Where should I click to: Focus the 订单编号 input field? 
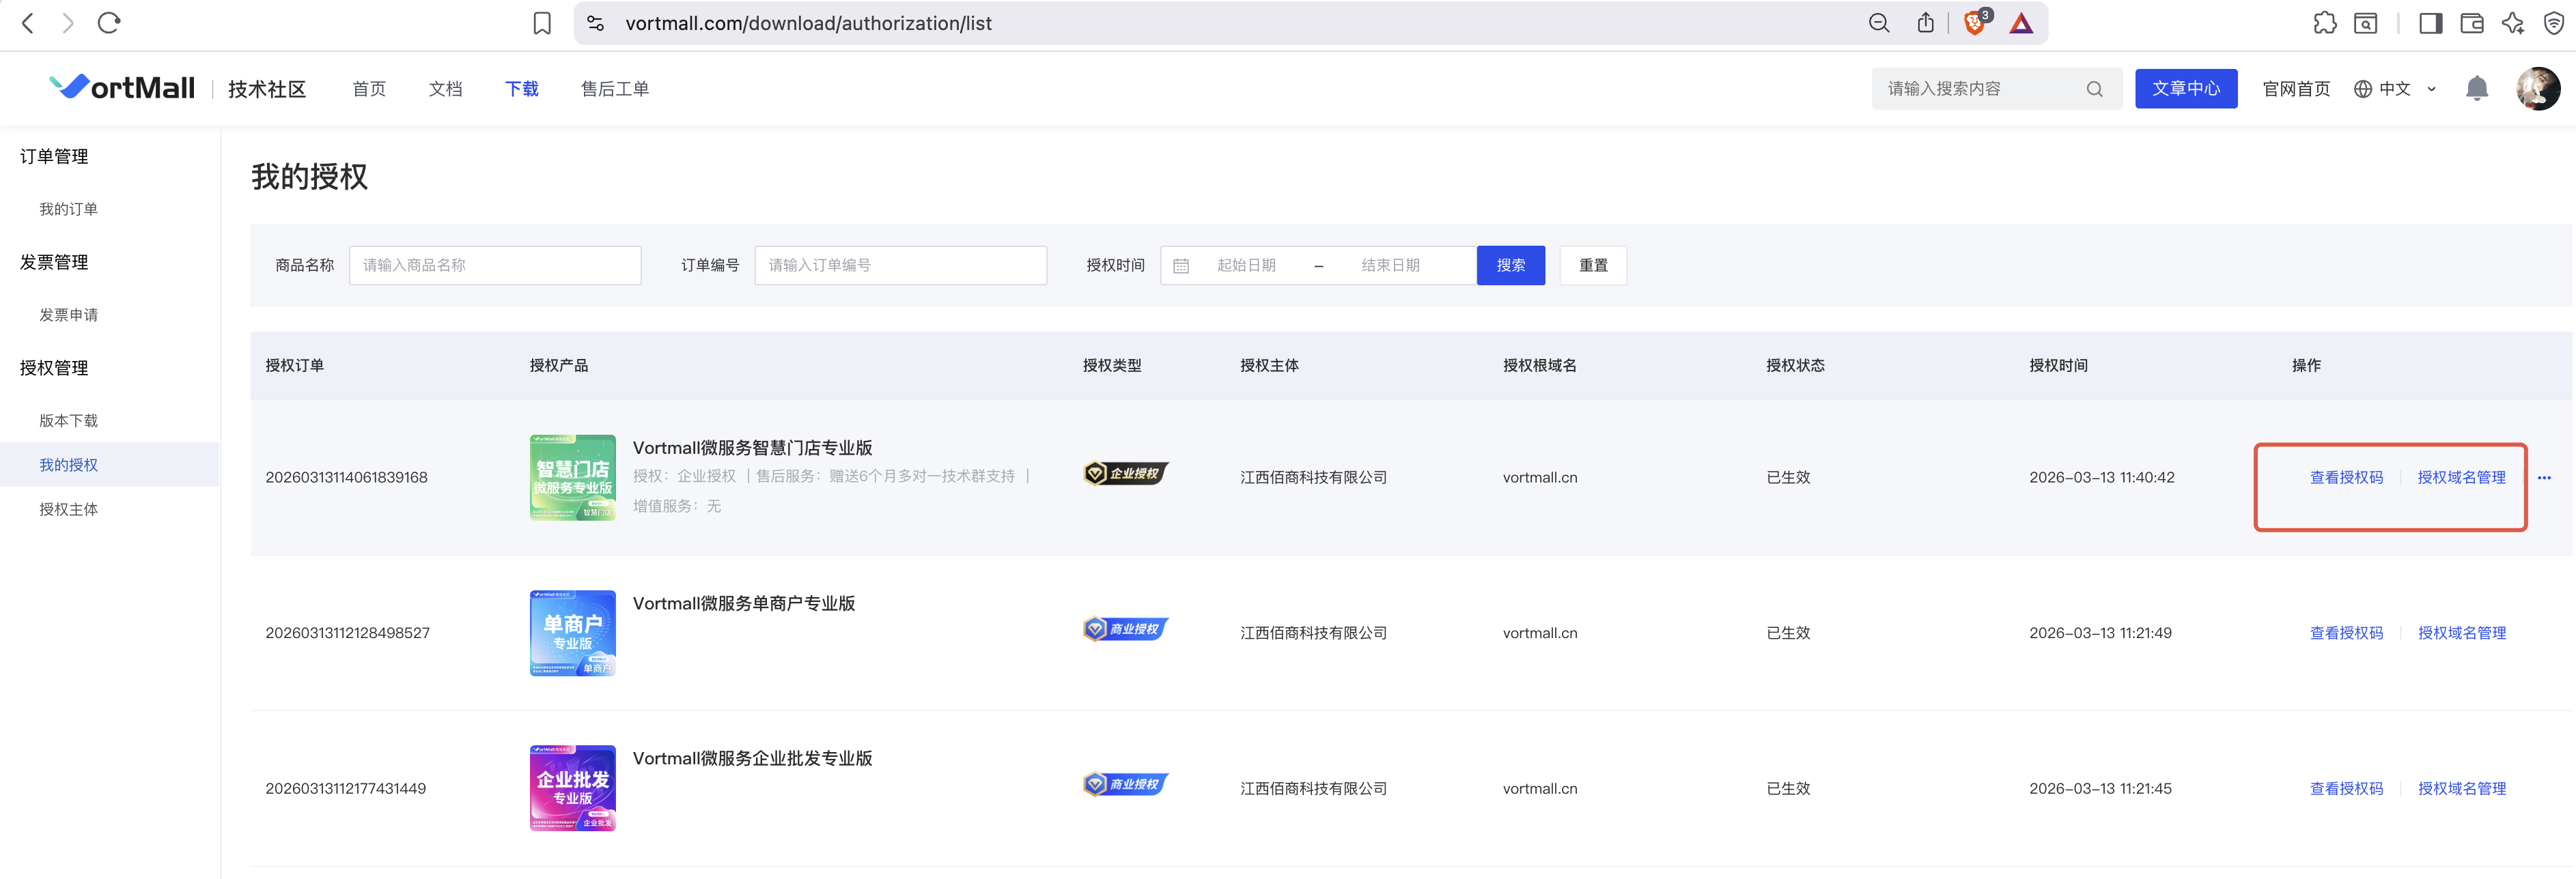coord(900,265)
